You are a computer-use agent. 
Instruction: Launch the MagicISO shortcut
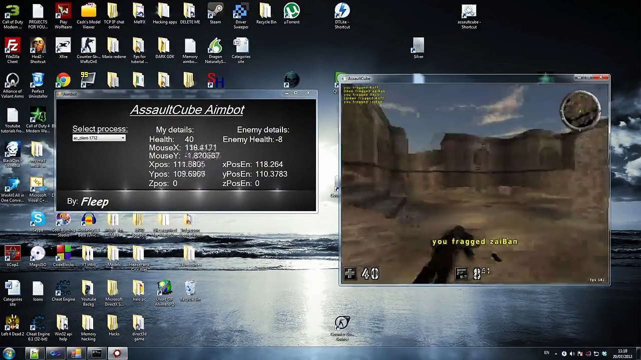(x=38, y=256)
